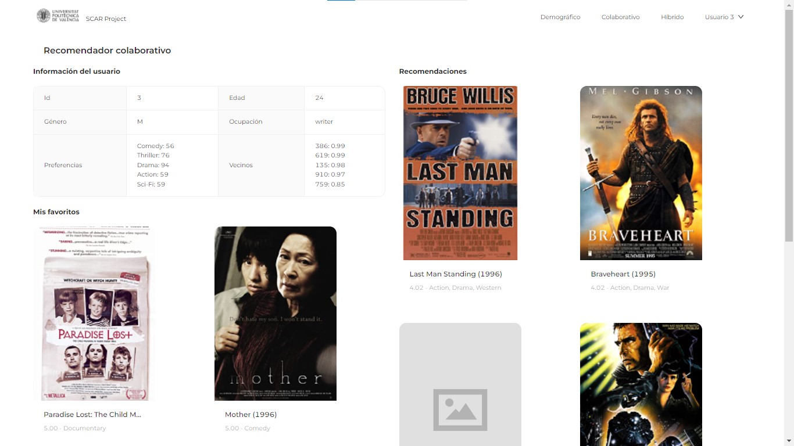Click the Género value 'M'
This screenshot has height=446, width=794.
pos(140,122)
